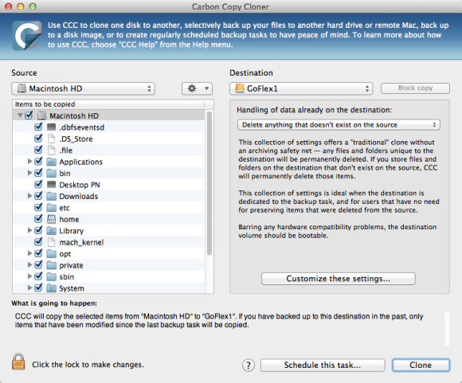Click the mach_kernel file icon
Image resolution: width=462 pixels, height=383 pixels.
pyautogui.click(x=51, y=242)
